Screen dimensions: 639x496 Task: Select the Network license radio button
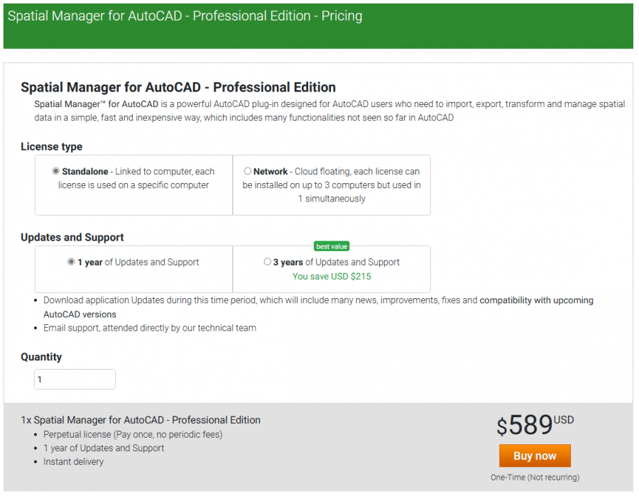click(248, 171)
